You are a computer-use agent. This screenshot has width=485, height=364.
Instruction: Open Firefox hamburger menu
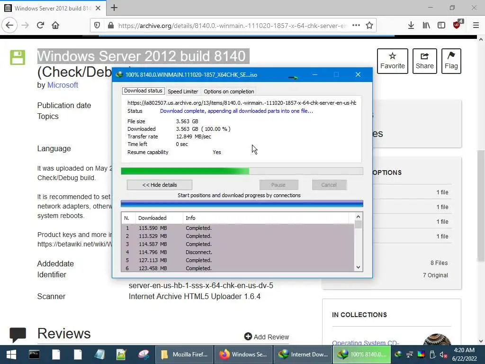tap(476, 26)
